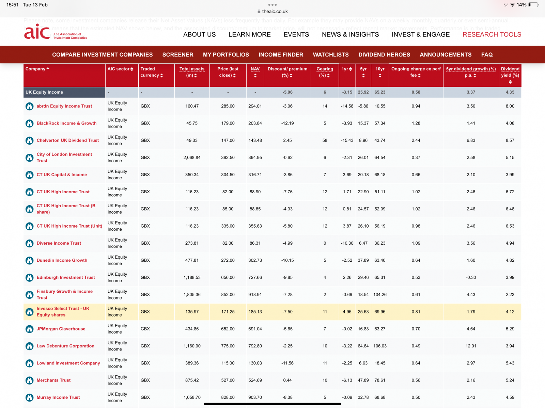Switch to the DIVIDEND HEROES tab
The width and height of the screenshot is (545, 408).
point(384,54)
